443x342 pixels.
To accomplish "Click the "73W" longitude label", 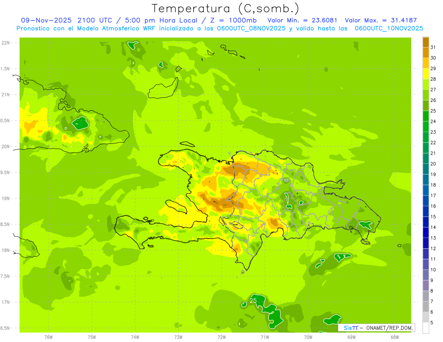I will 178,337.
